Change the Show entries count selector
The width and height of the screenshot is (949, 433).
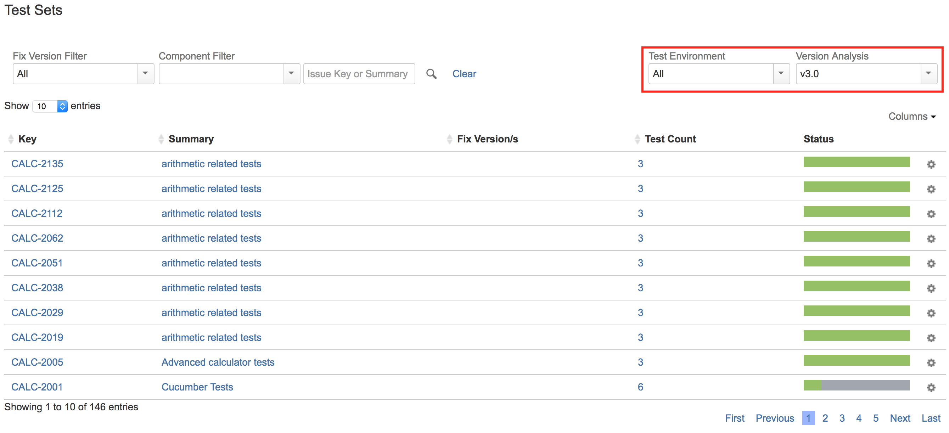pyautogui.click(x=50, y=106)
